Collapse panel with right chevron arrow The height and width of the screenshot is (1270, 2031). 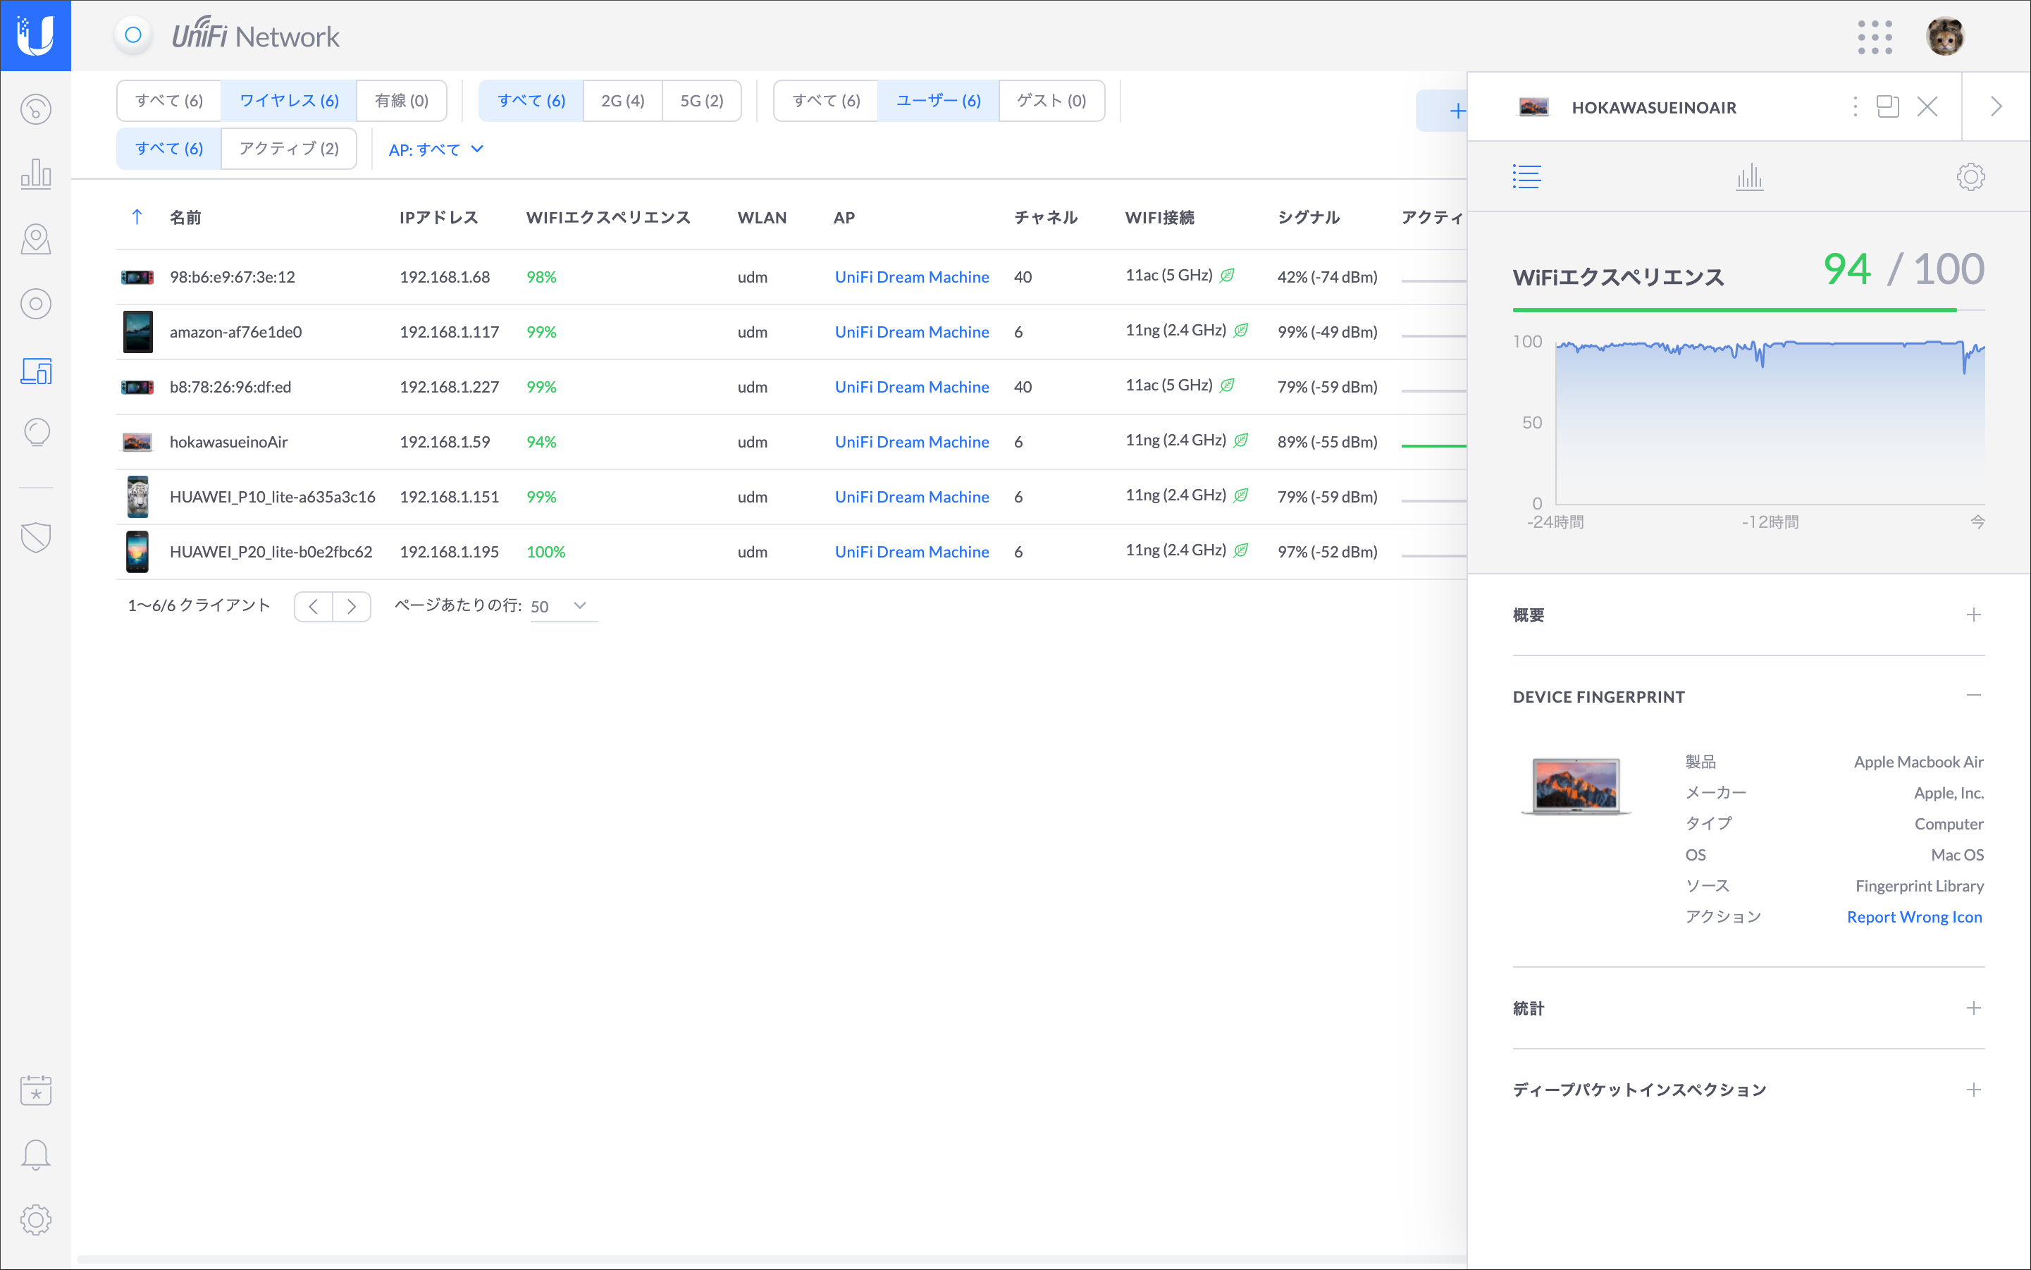1996,106
